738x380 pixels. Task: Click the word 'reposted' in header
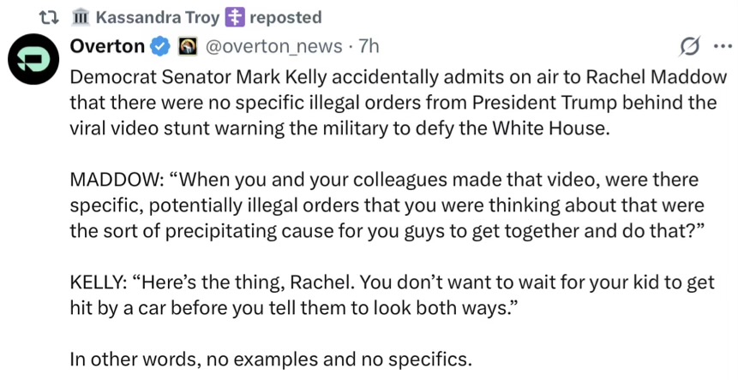click(x=285, y=17)
